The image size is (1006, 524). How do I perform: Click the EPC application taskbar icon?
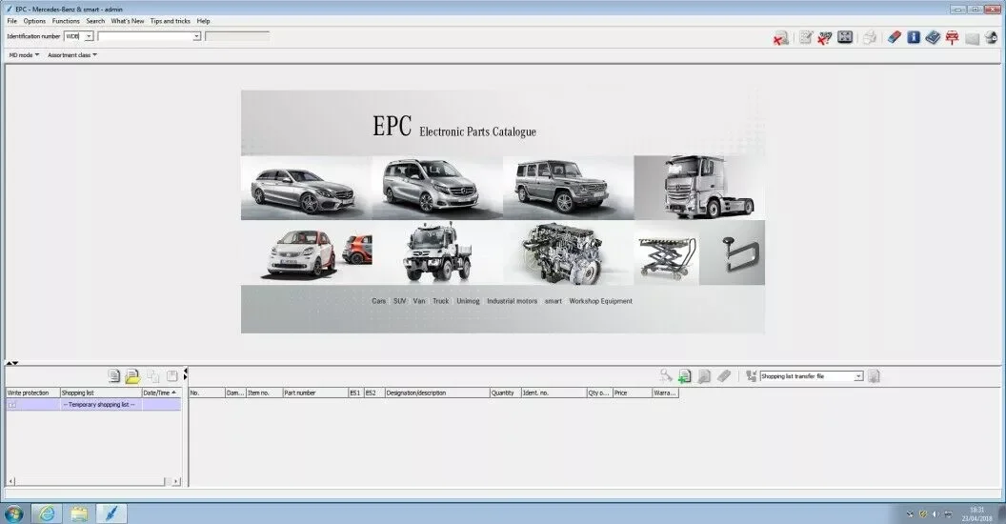pyautogui.click(x=111, y=514)
